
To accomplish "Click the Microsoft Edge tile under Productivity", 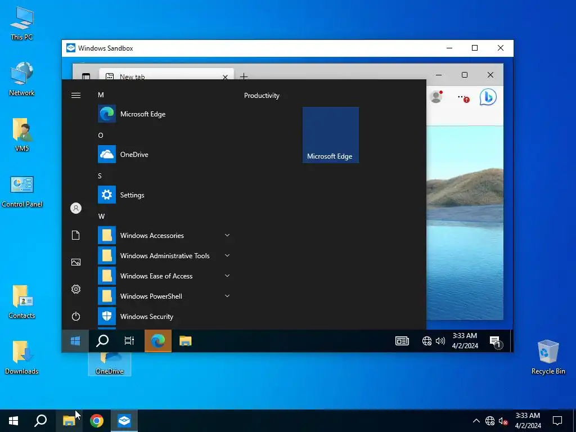I will 331,135.
